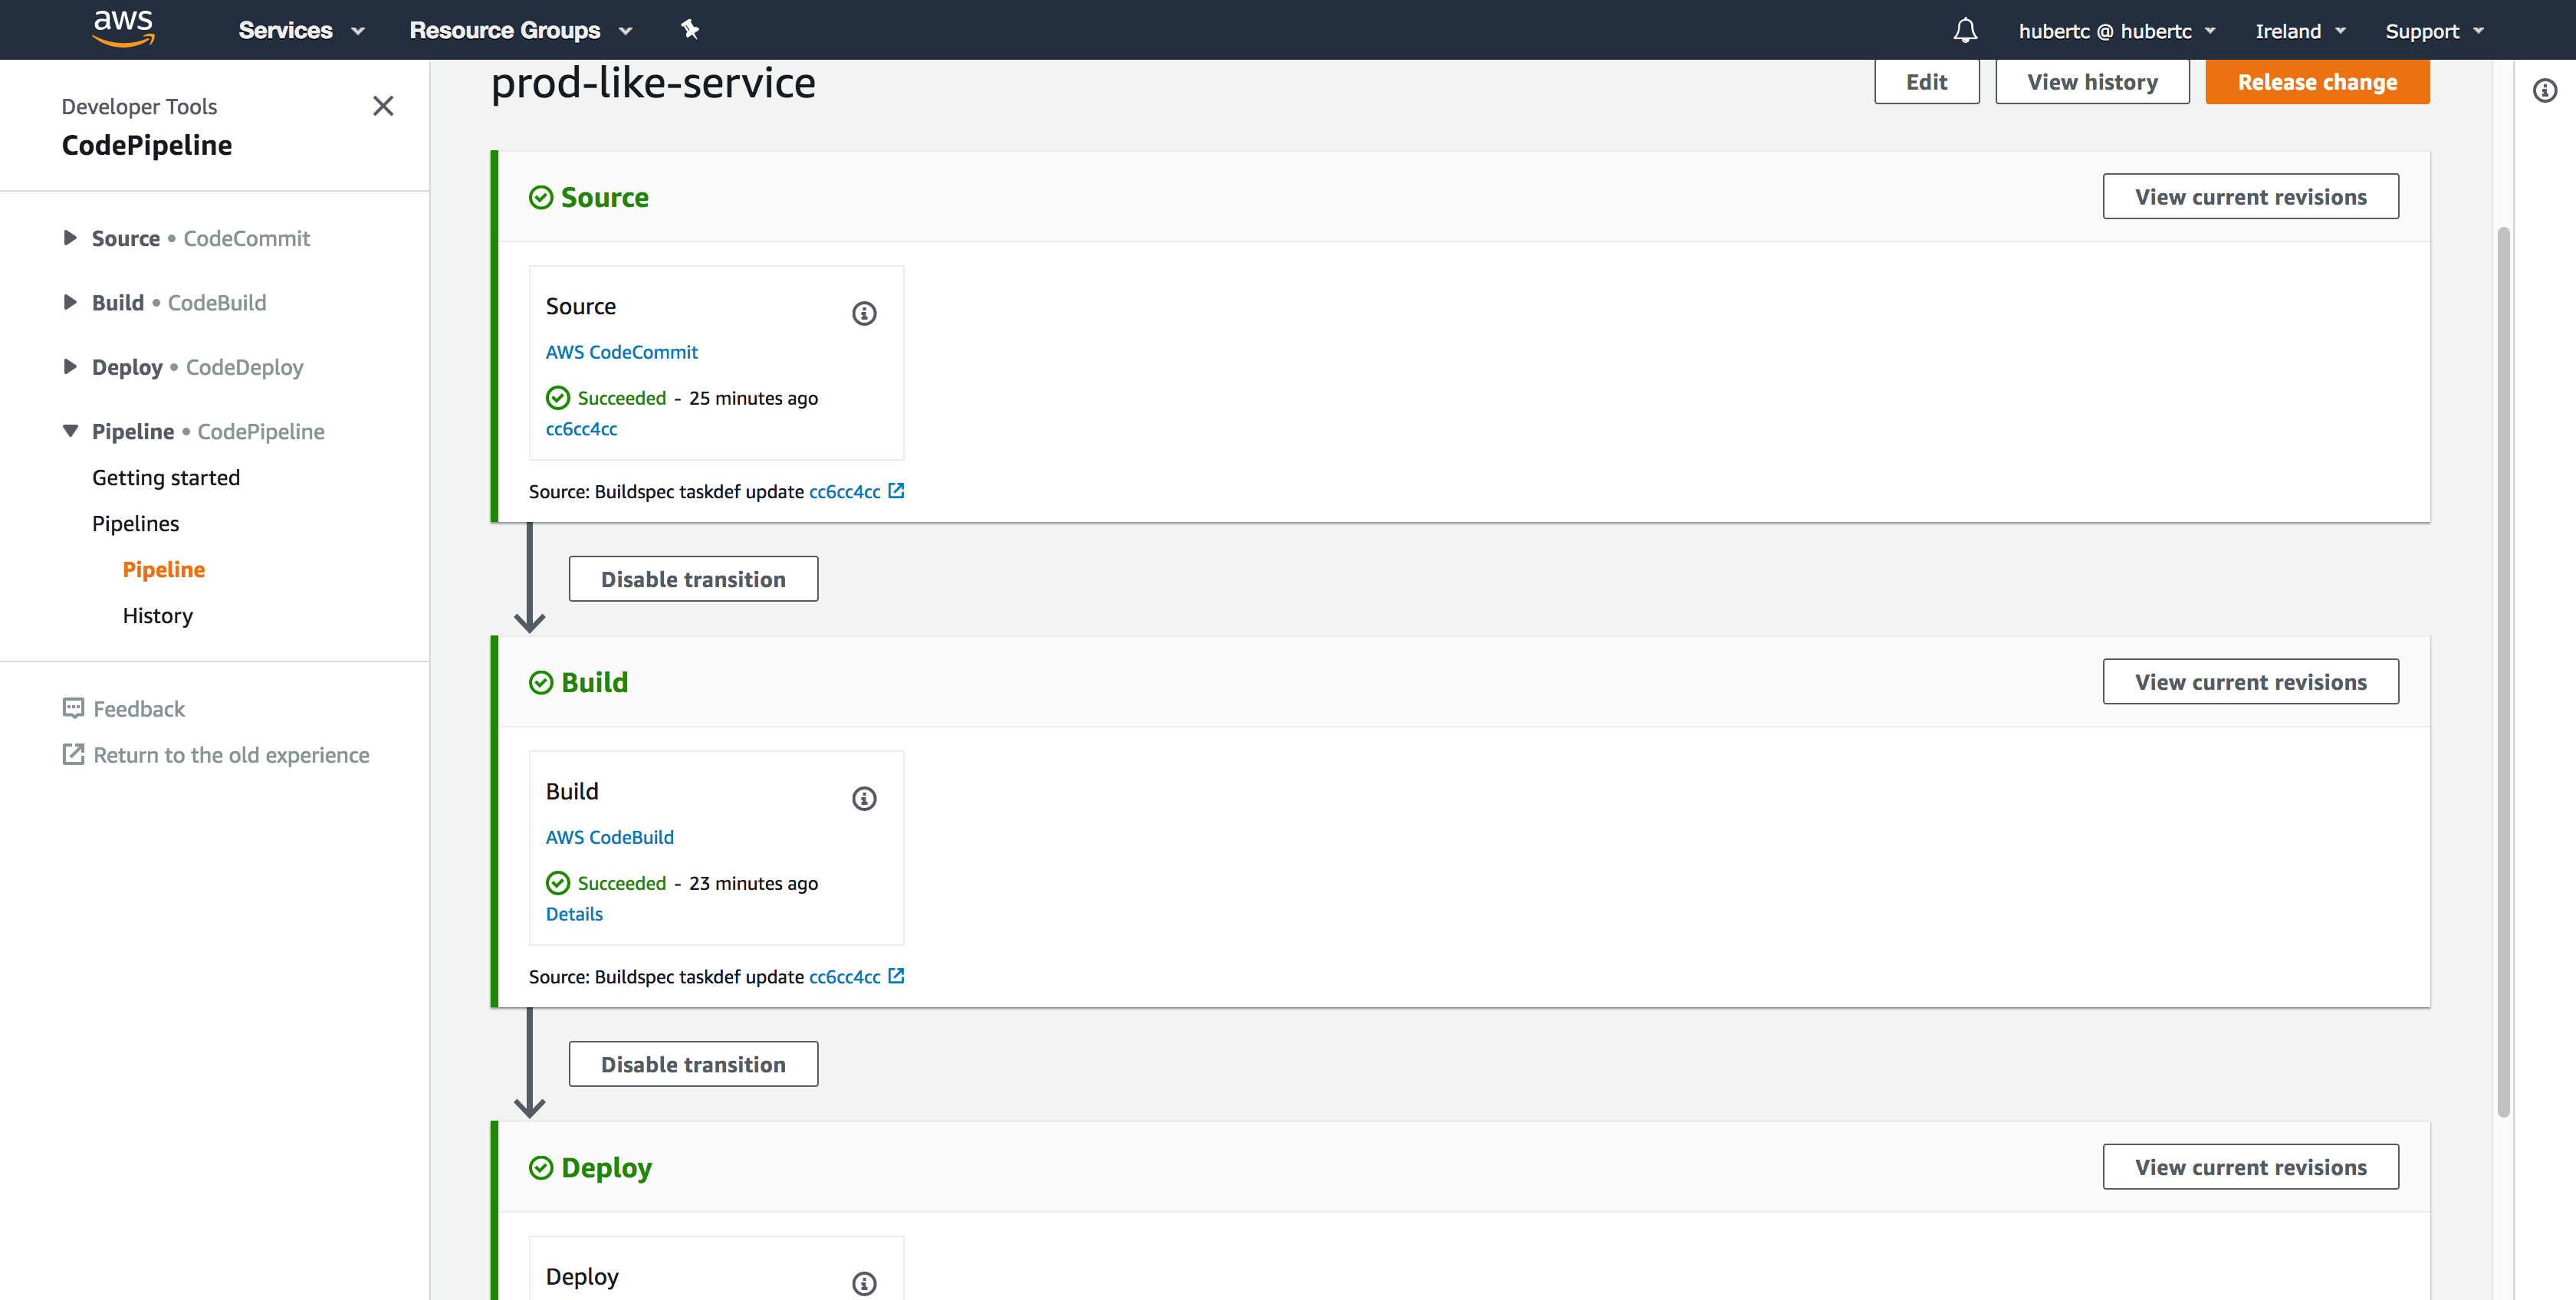Open the AWS CodeBuild link
The width and height of the screenshot is (2576, 1300).
(x=610, y=837)
